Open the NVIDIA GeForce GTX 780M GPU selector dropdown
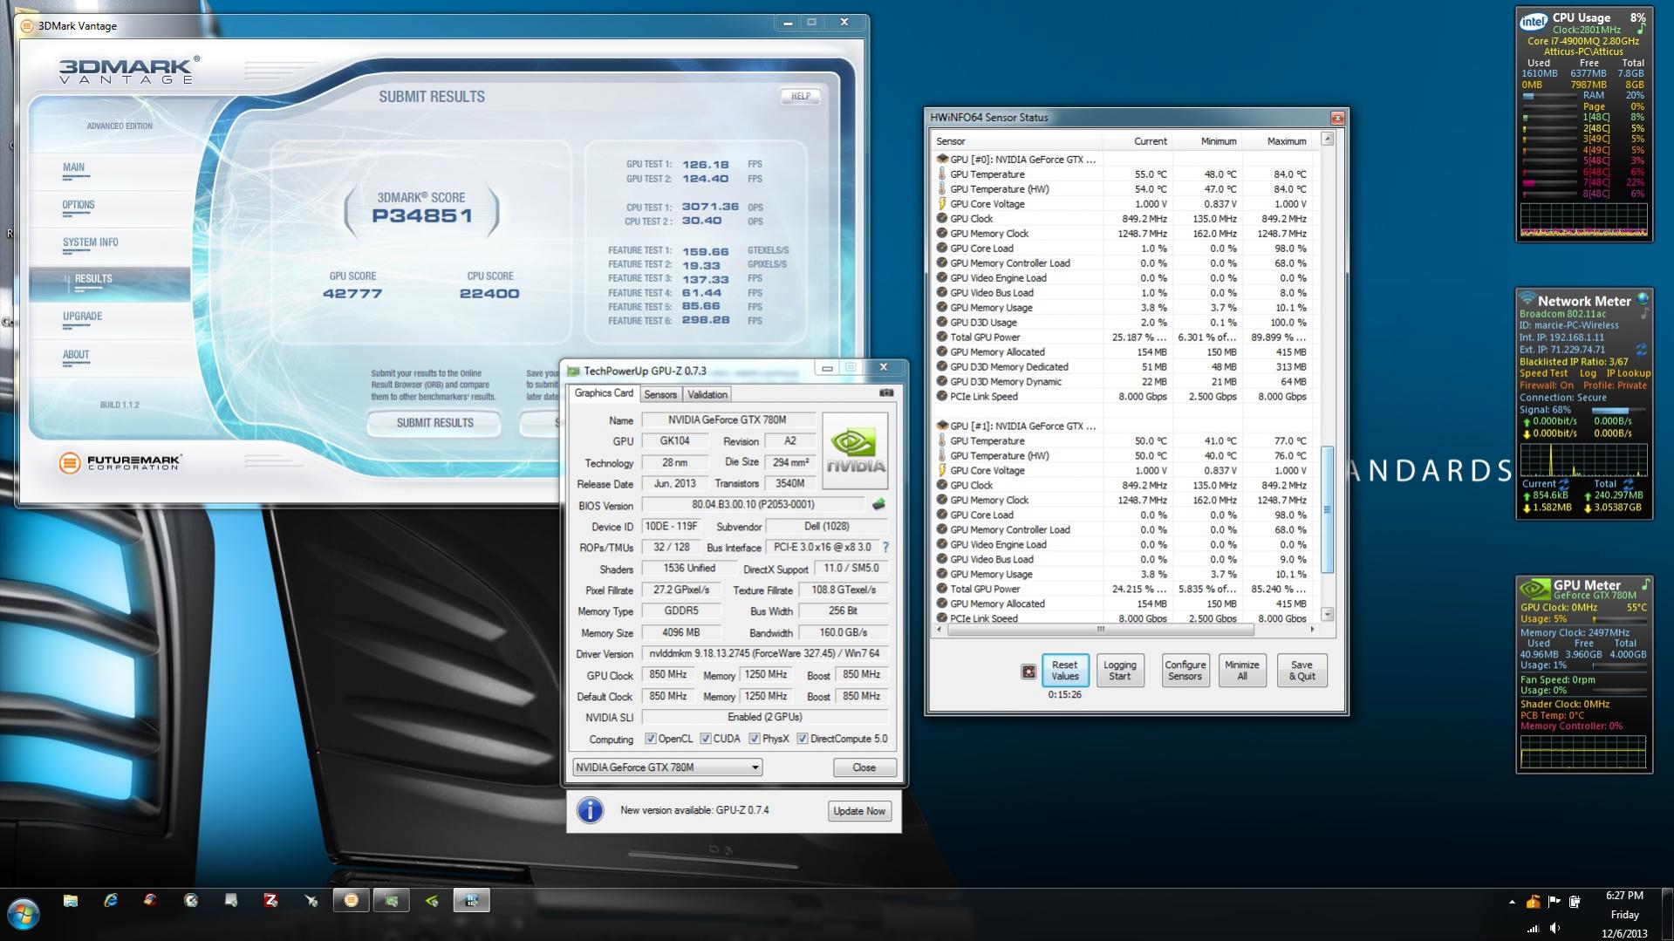Screen dimensions: 1674x941 (667, 767)
